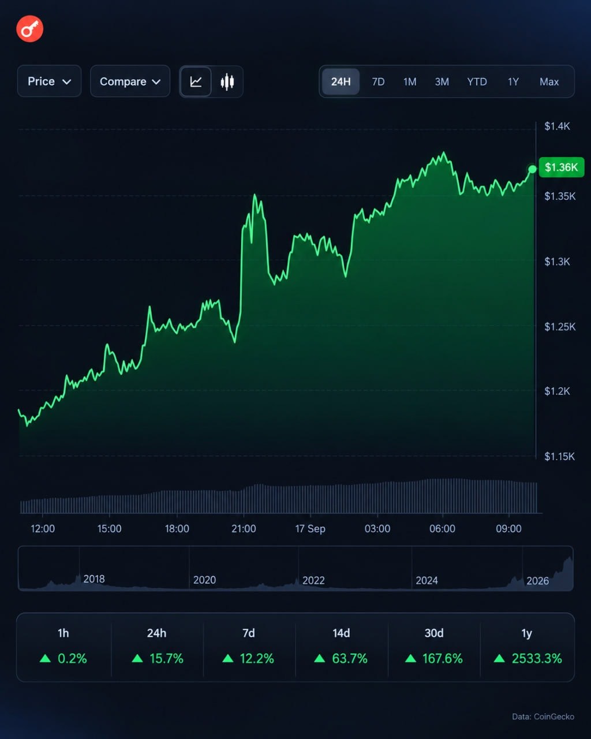Click the 17 Sep date label
Screen dimensions: 591x739
click(x=311, y=528)
